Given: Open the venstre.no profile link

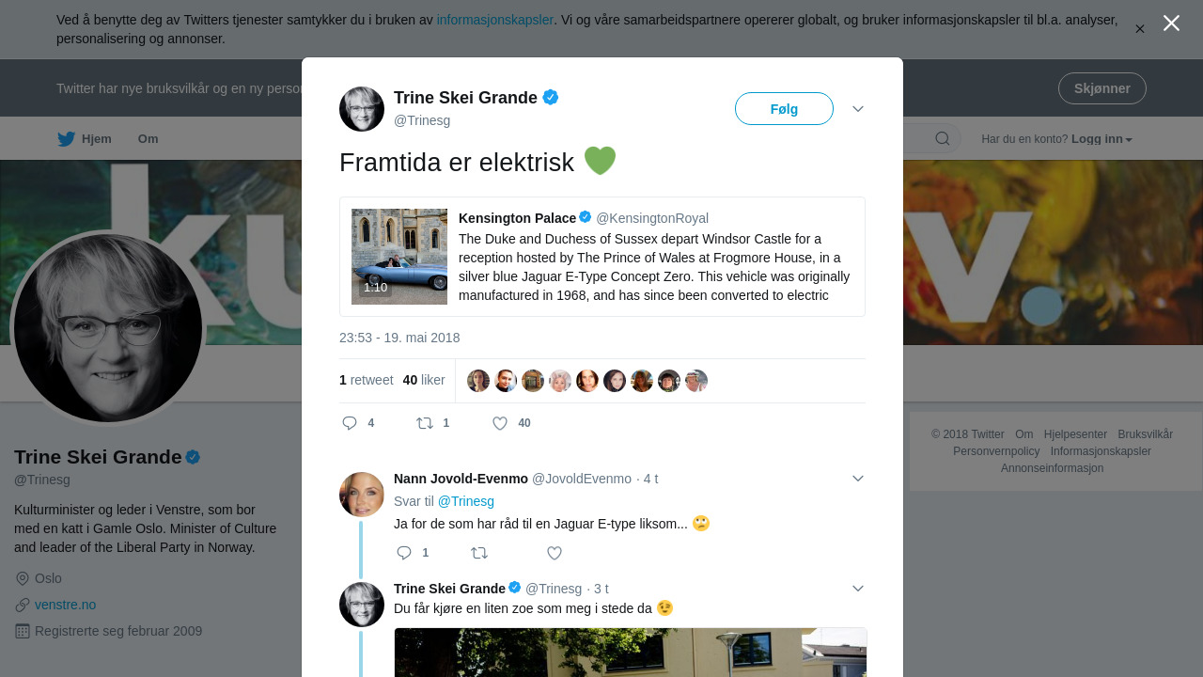Looking at the screenshot, I should point(65,605).
